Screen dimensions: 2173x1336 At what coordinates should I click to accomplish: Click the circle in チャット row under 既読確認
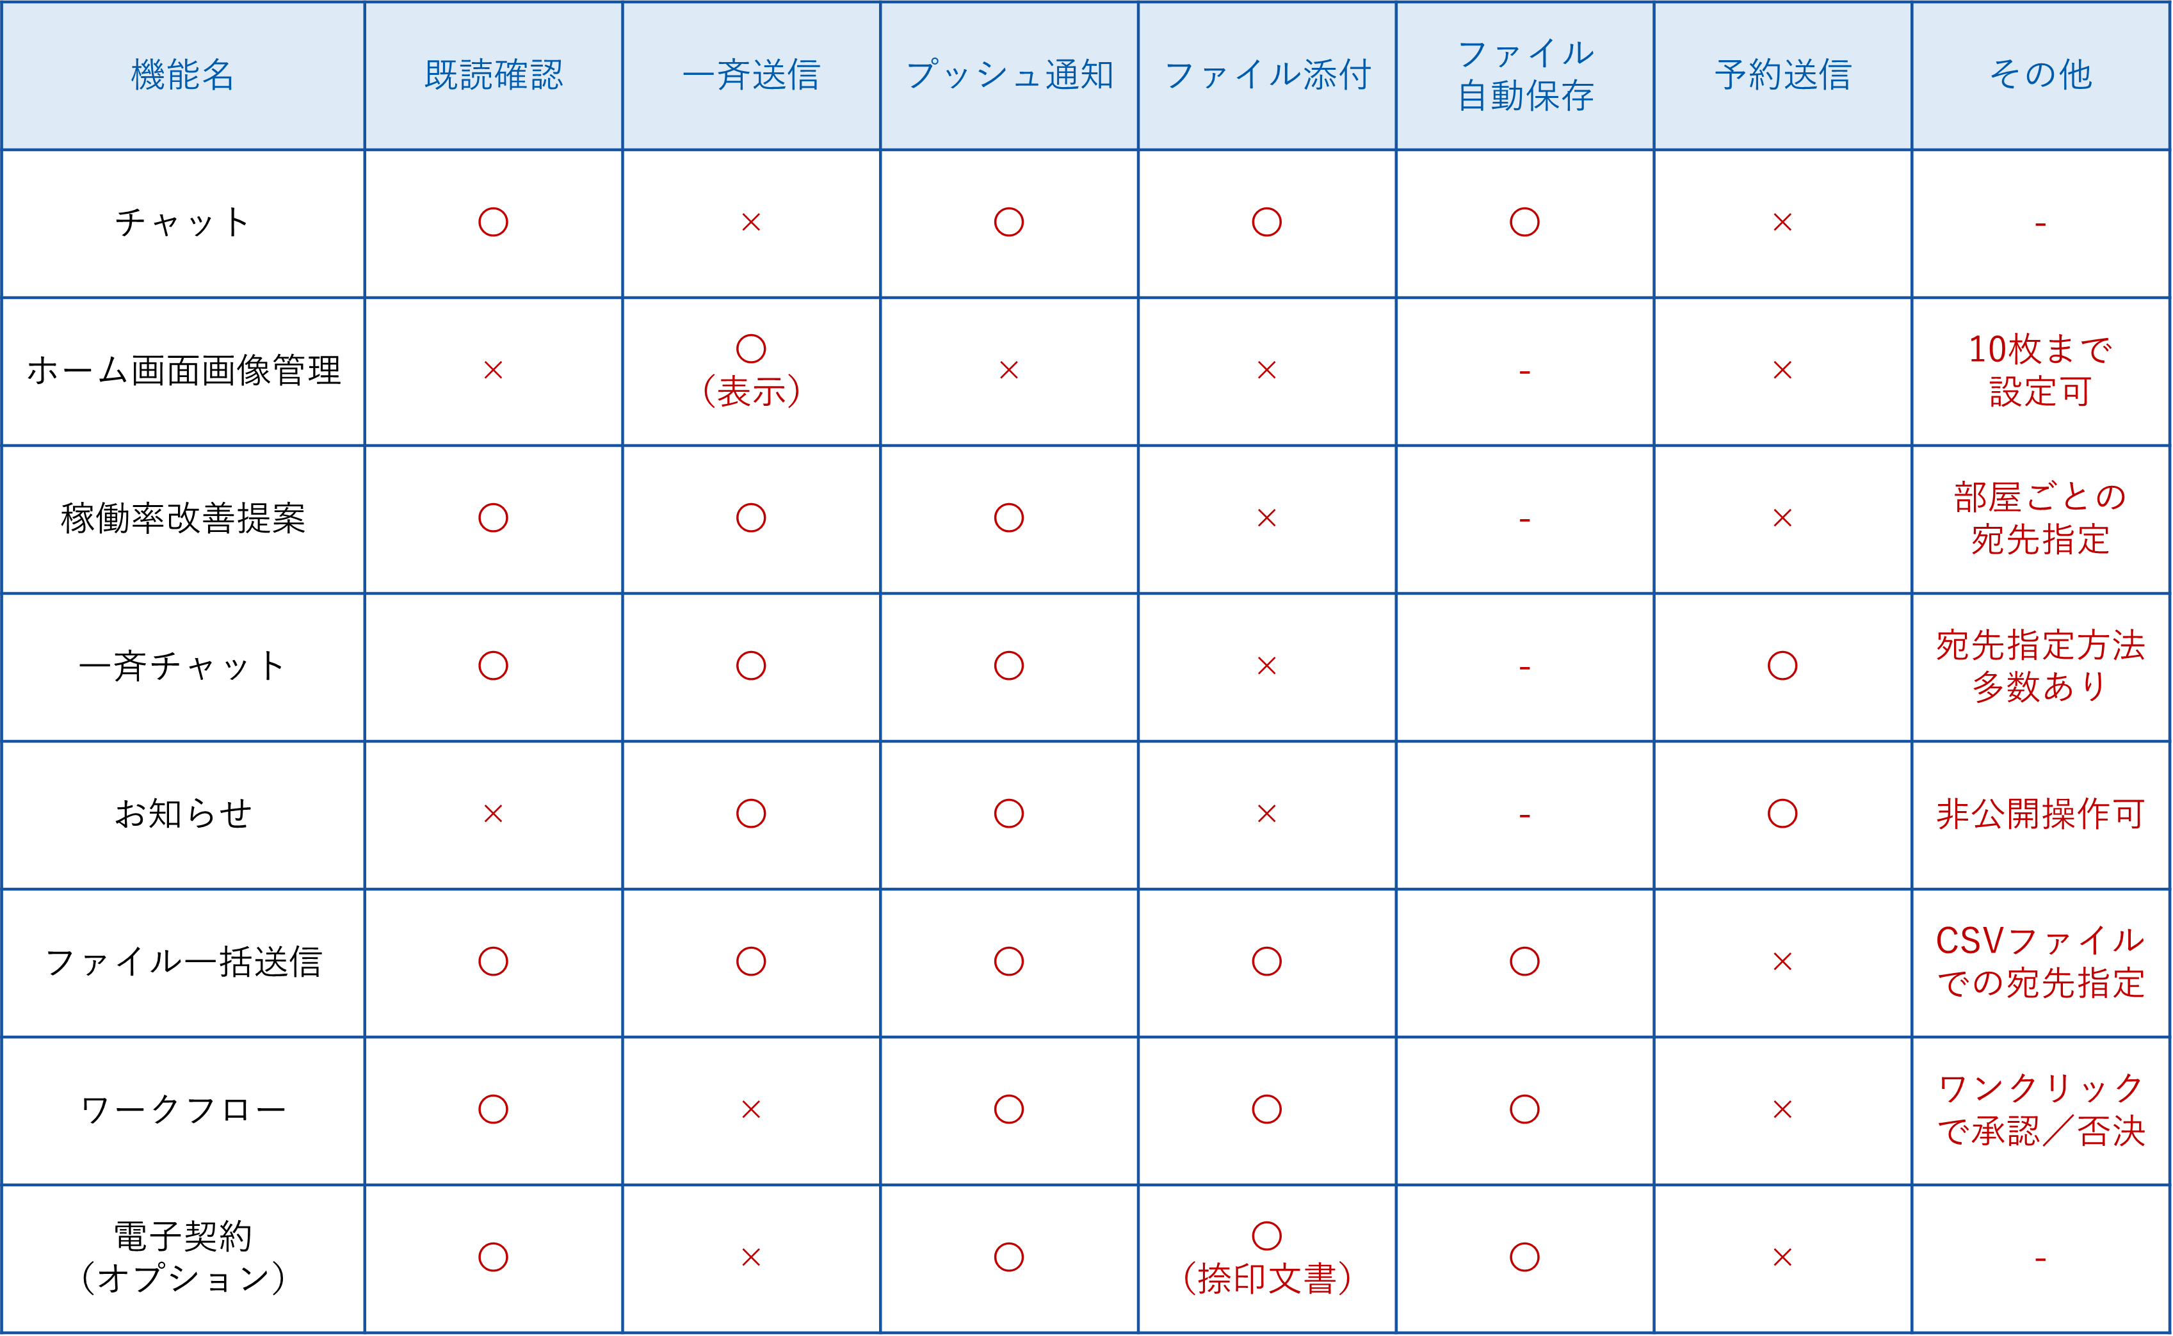pyautogui.click(x=493, y=221)
